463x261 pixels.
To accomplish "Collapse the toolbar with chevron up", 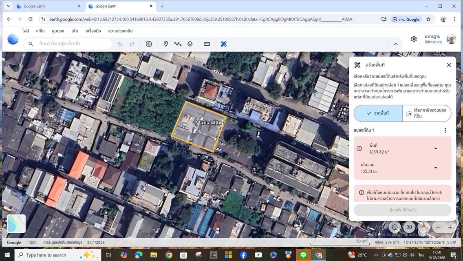I will (x=395, y=44).
